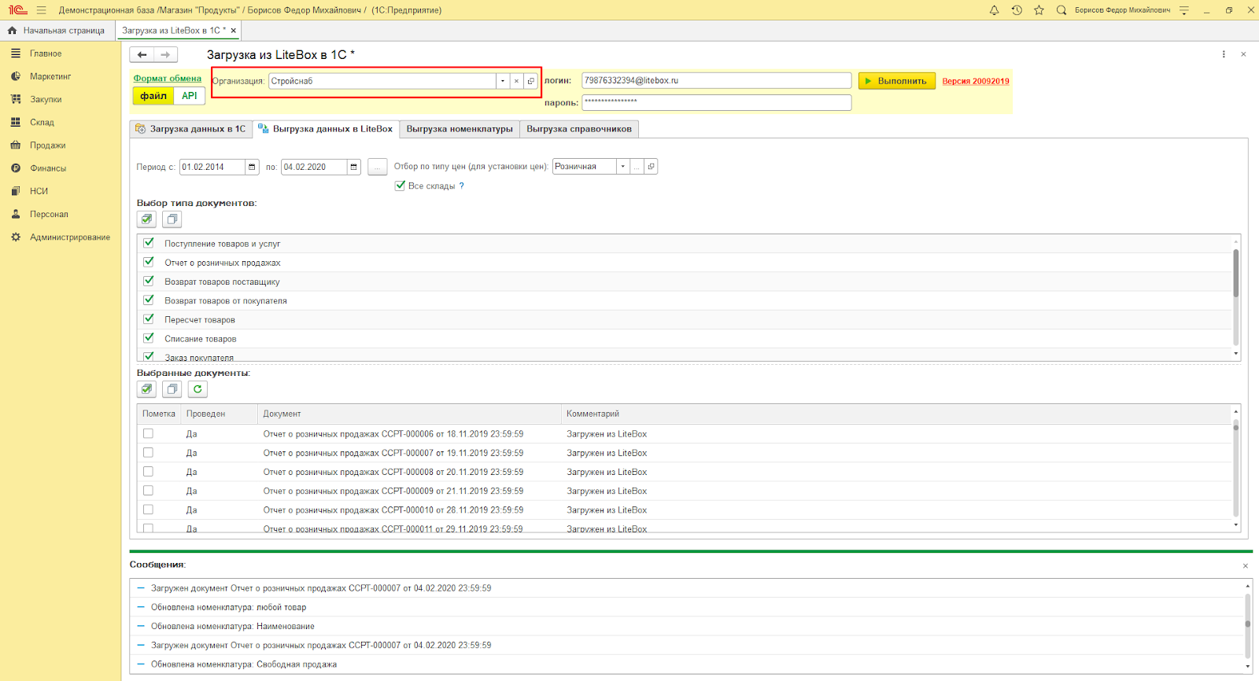Mark the document ССРТ-000006 checkbox
Image resolution: width=1259 pixels, height=681 pixels.
pyautogui.click(x=148, y=433)
